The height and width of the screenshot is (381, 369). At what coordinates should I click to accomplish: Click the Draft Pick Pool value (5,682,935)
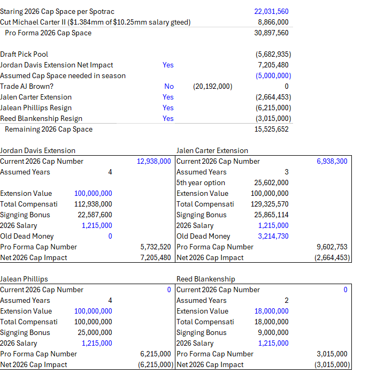click(x=273, y=54)
